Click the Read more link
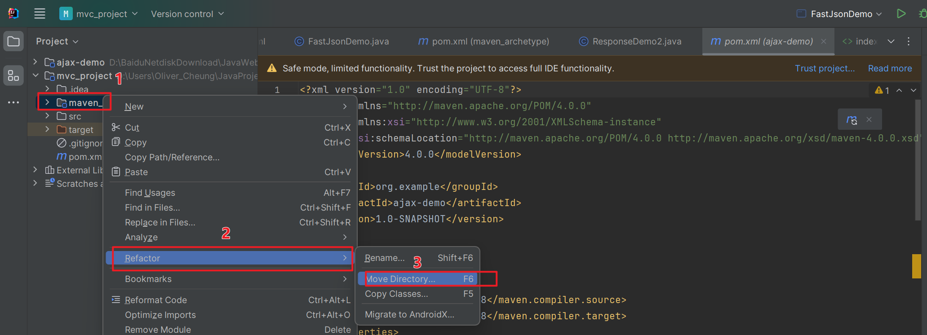Viewport: 927px width, 335px height. click(890, 68)
